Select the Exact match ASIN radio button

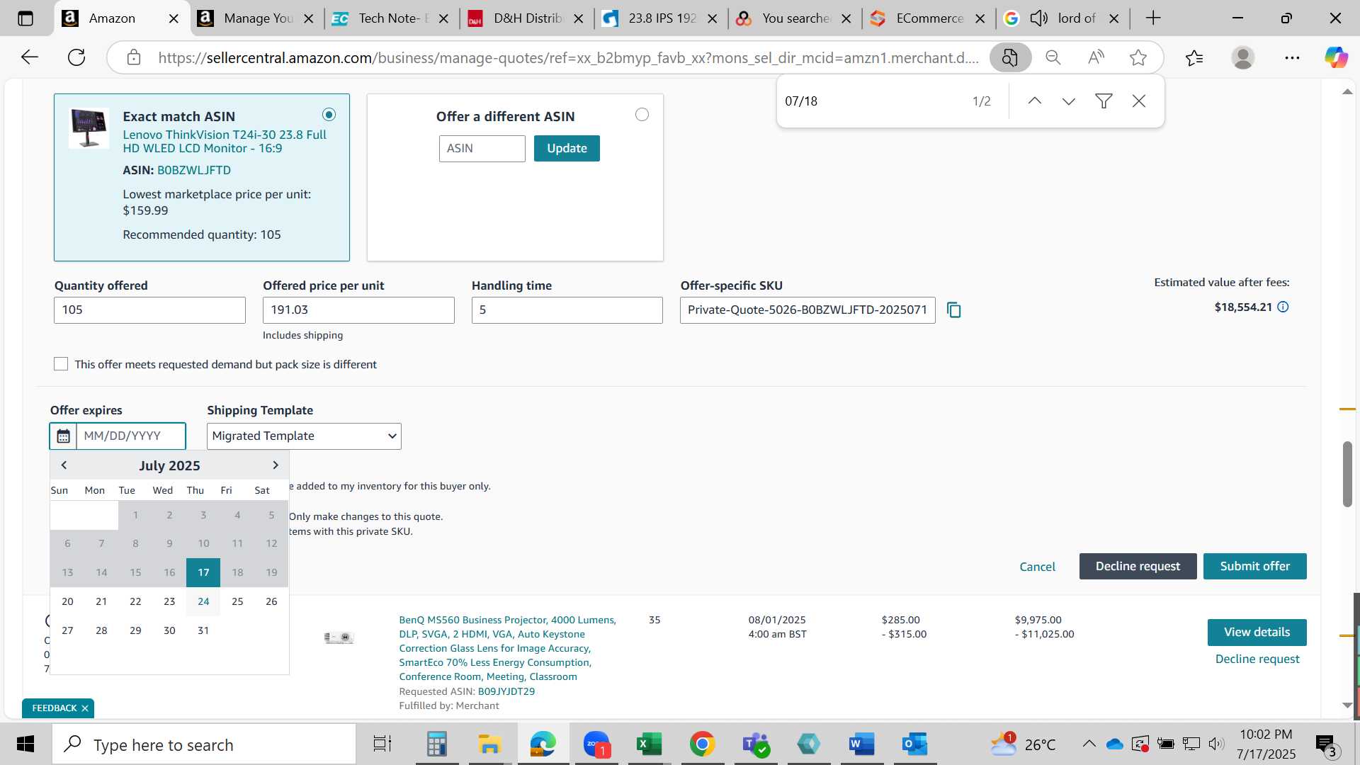[329, 115]
